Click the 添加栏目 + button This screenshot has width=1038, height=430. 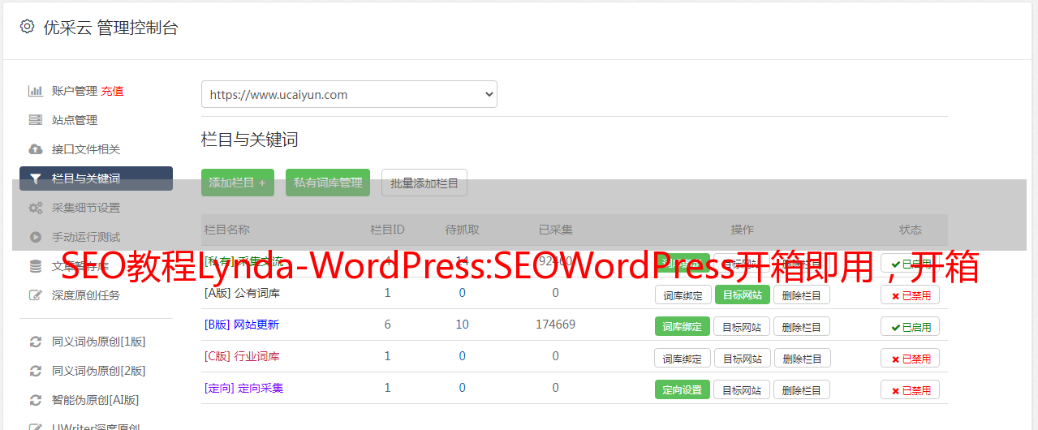tap(238, 183)
